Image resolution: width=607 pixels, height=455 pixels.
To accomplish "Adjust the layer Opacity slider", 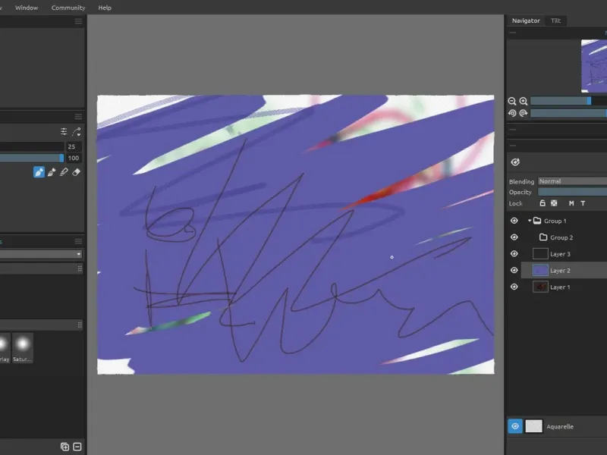I will pos(573,192).
